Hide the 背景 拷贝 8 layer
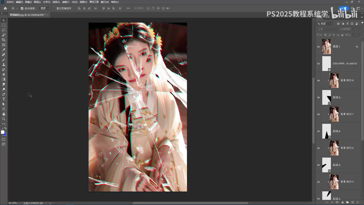 [x=318, y=81]
